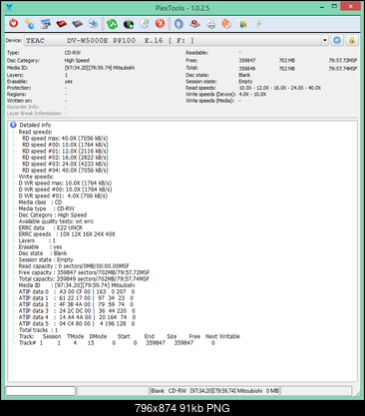The height and width of the screenshot is (416, 365).
Task: Click the green refresh arrows icon
Action: coord(112,24)
